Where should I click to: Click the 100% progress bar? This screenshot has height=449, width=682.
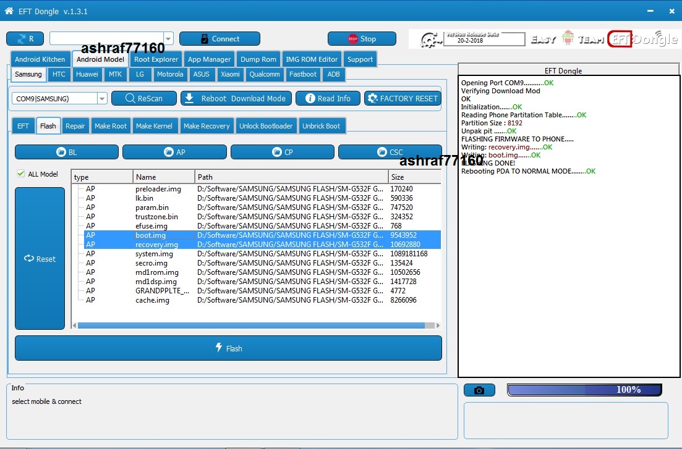coord(584,390)
